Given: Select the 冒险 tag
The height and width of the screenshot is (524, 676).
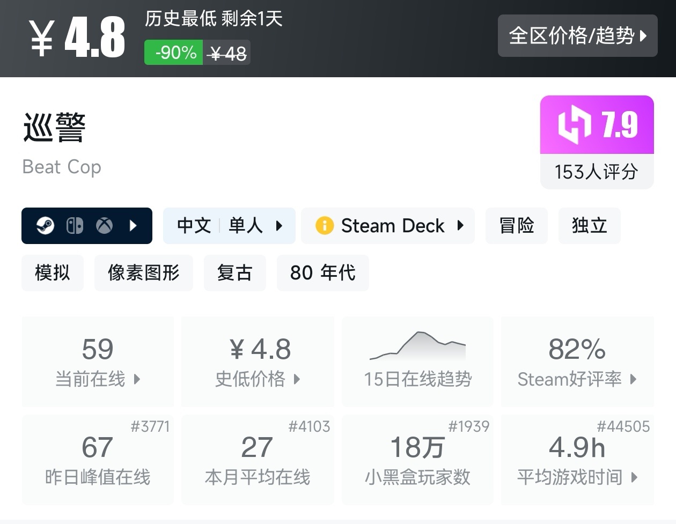Looking at the screenshot, I should click(x=516, y=226).
